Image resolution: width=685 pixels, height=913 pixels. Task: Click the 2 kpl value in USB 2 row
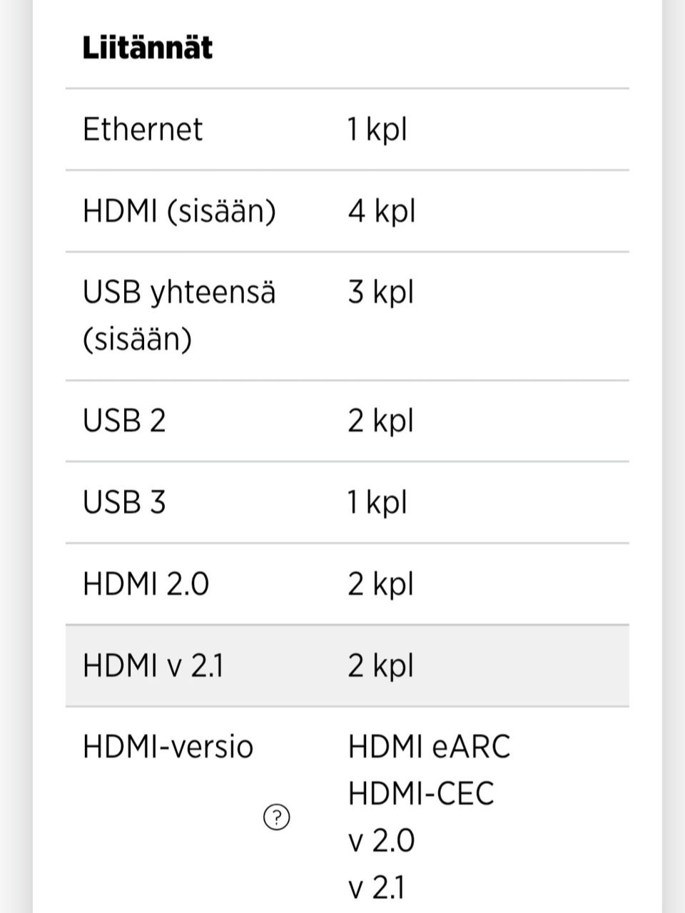click(x=380, y=421)
